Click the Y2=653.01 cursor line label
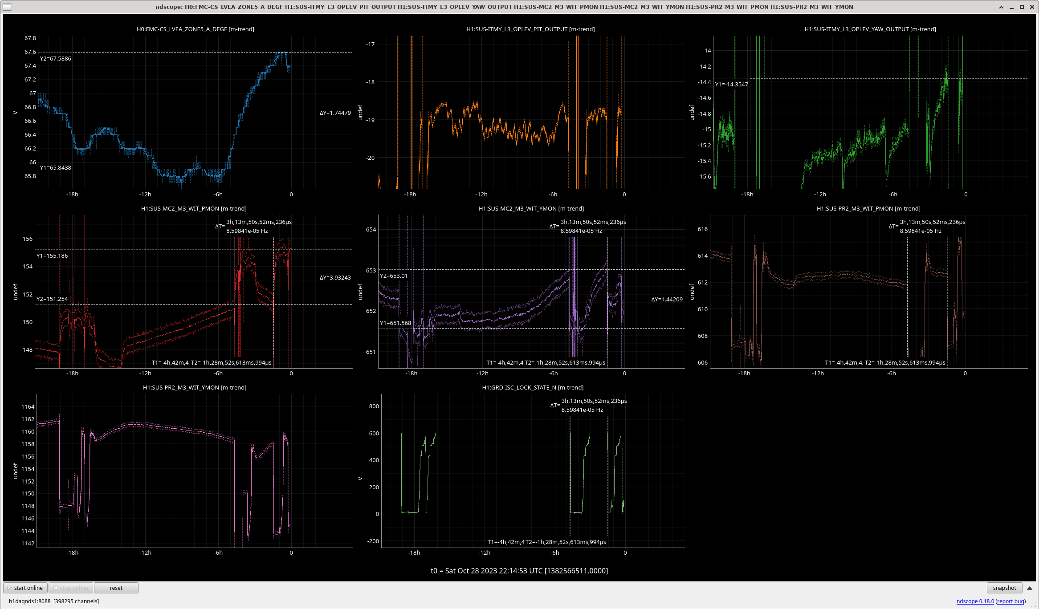 coord(394,276)
